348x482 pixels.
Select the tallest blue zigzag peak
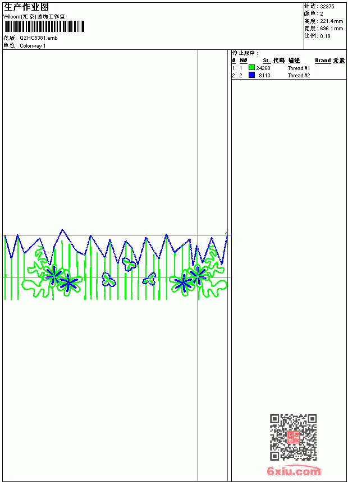(62, 230)
